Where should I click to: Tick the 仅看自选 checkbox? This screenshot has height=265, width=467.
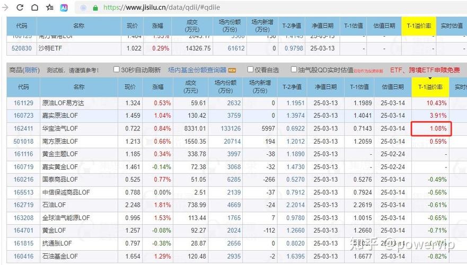[251, 69]
